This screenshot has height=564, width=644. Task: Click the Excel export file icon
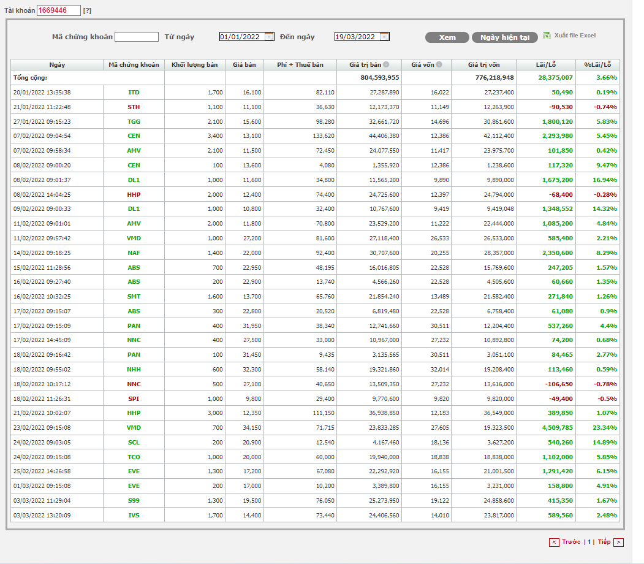547,36
